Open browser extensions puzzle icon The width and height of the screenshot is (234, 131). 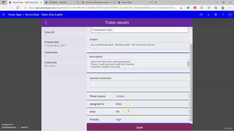tap(201, 8)
